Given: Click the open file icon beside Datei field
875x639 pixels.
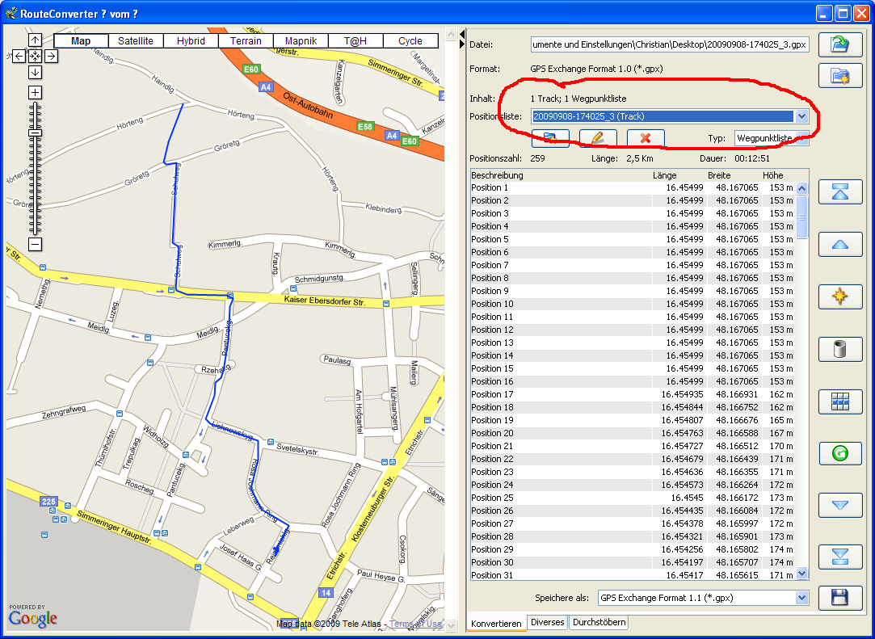Looking at the screenshot, I should pyautogui.click(x=840, y=44).
